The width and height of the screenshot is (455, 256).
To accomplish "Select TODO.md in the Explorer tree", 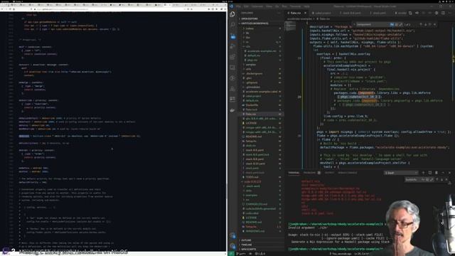I will pyautogui.click(x=261, y=177).
